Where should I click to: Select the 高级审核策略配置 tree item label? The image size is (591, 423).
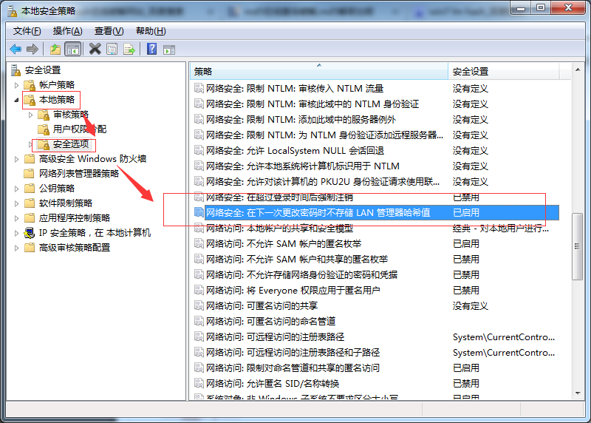click(75, 248)
